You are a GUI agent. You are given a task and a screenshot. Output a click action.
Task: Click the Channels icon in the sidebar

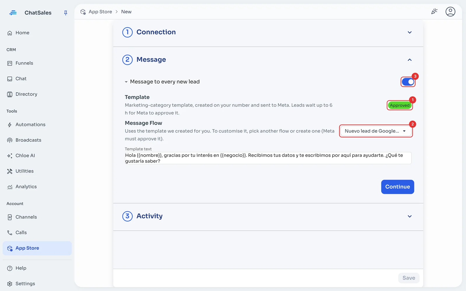tap(10, 217)
